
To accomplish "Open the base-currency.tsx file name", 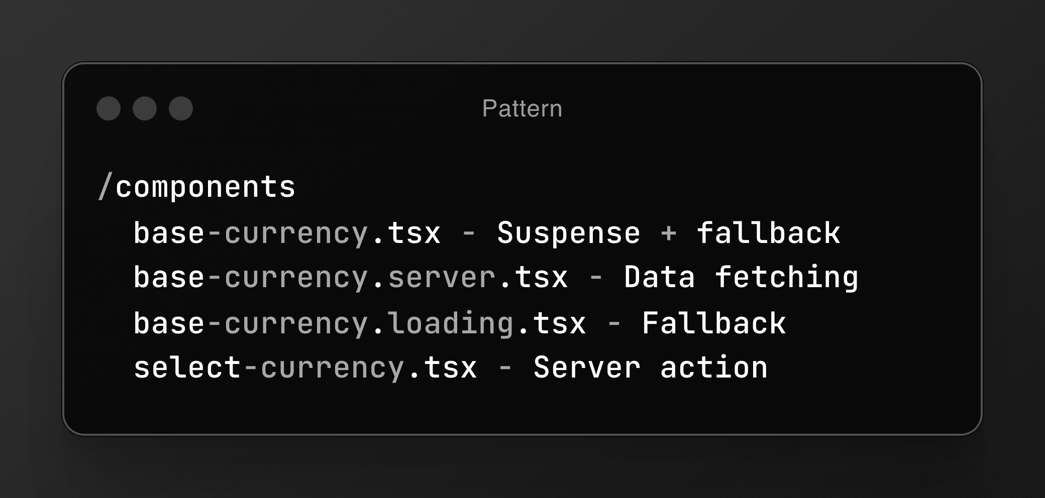I will 286,233.
